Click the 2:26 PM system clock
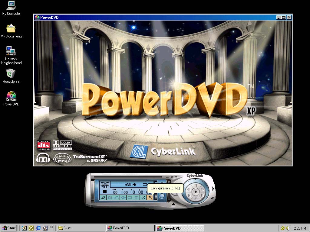This screenshot has width=310, height=232. pos(300,228)
